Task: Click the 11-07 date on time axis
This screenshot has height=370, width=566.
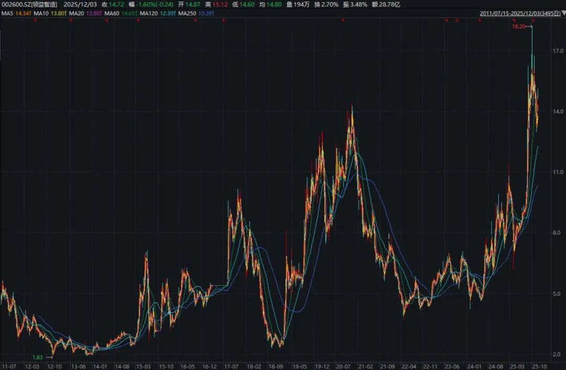Action: click(x=8, y=366)
